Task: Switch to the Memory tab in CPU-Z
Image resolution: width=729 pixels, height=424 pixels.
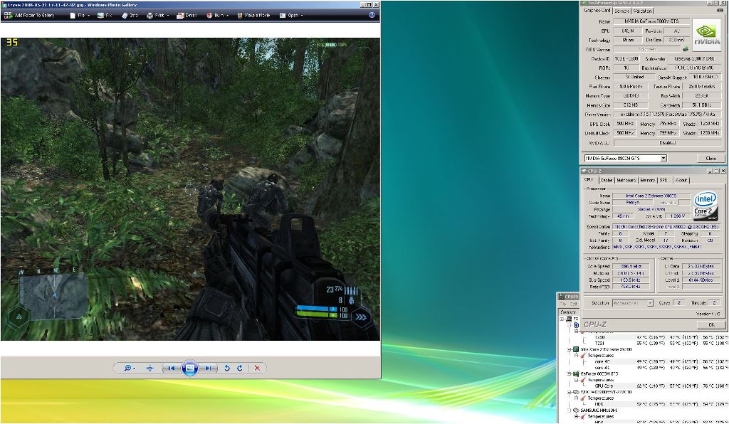Action: click(x=647, y=180)
